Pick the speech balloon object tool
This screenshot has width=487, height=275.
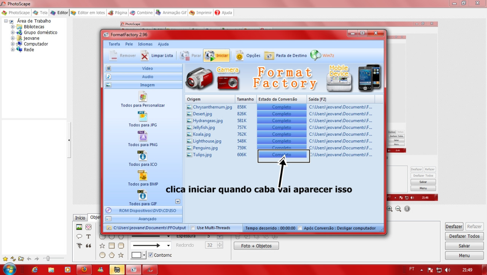79,237
